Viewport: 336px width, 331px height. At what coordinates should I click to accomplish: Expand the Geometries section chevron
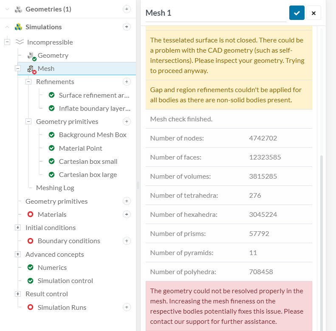click(7, 9)
